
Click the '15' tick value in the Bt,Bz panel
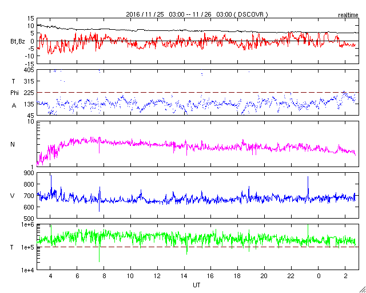(31, 18)
